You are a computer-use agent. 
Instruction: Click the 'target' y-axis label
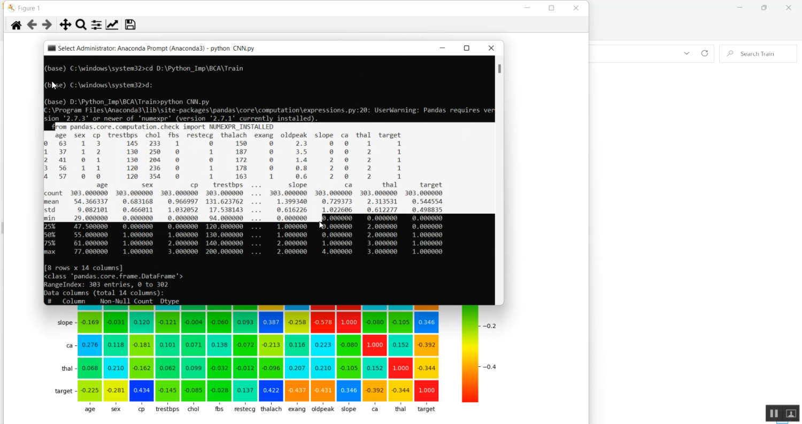(x=64, y=391)
